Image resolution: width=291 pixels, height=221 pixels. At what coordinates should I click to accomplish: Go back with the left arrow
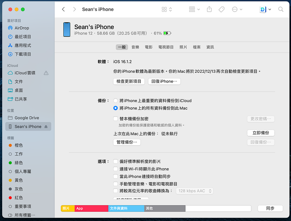(63, 9)
